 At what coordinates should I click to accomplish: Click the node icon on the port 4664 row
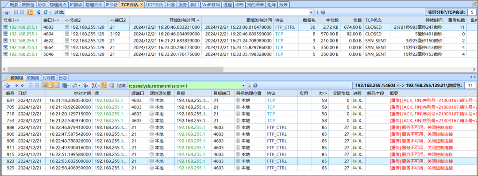5,47
